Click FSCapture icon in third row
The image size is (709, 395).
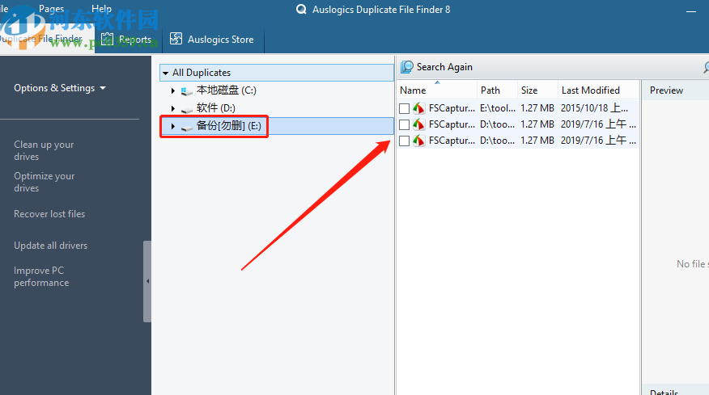pos(418,141)
